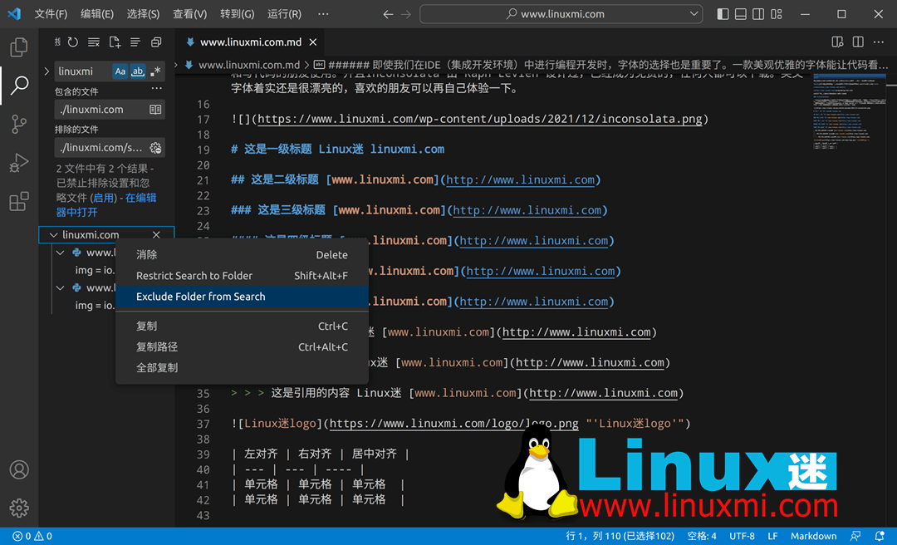Toggle search details with the ellipsis

click(156, 88)
